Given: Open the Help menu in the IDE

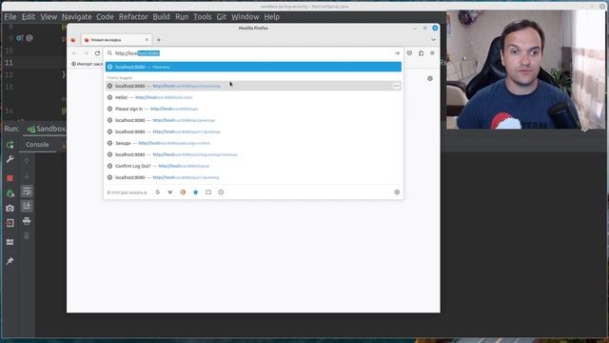Looking at the screenshot, I should click(271, 17).
